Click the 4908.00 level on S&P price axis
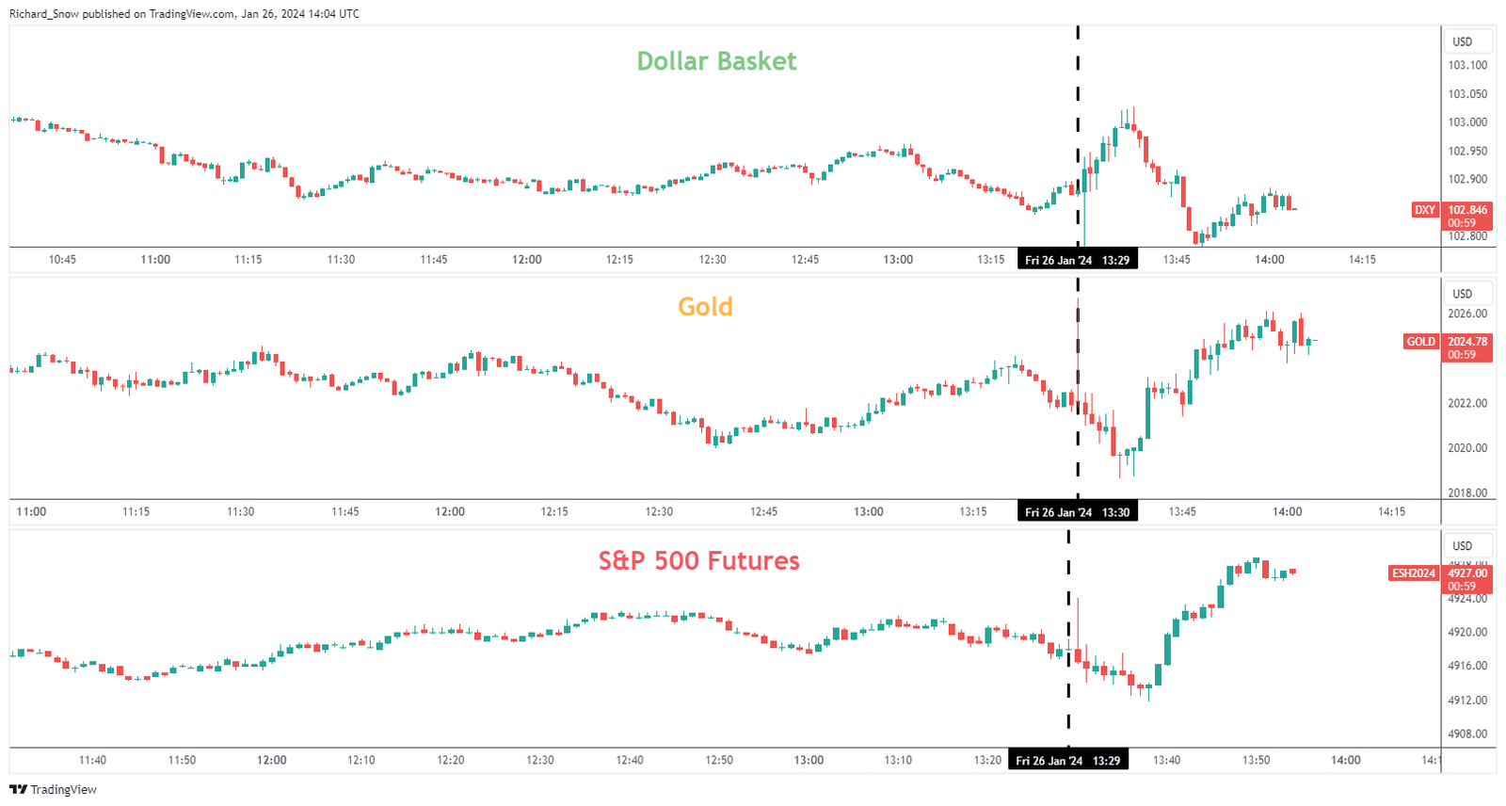Screen dimensions: 1506x806 click(x=1467, y=734)
